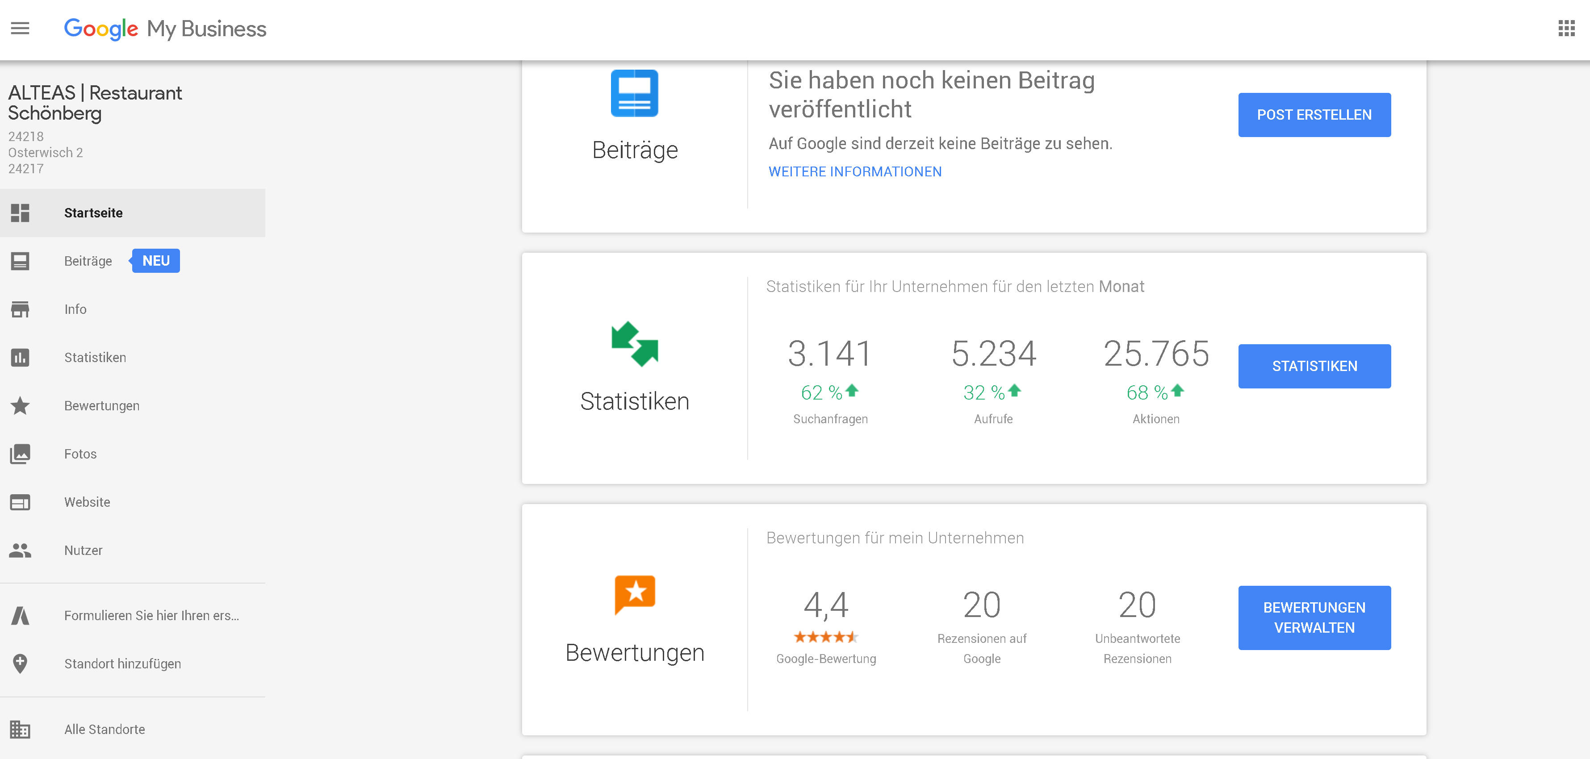This screenshot has height=759, width=1590.
Task: Select Startseite in the sidebar
Action: (133, 213)
